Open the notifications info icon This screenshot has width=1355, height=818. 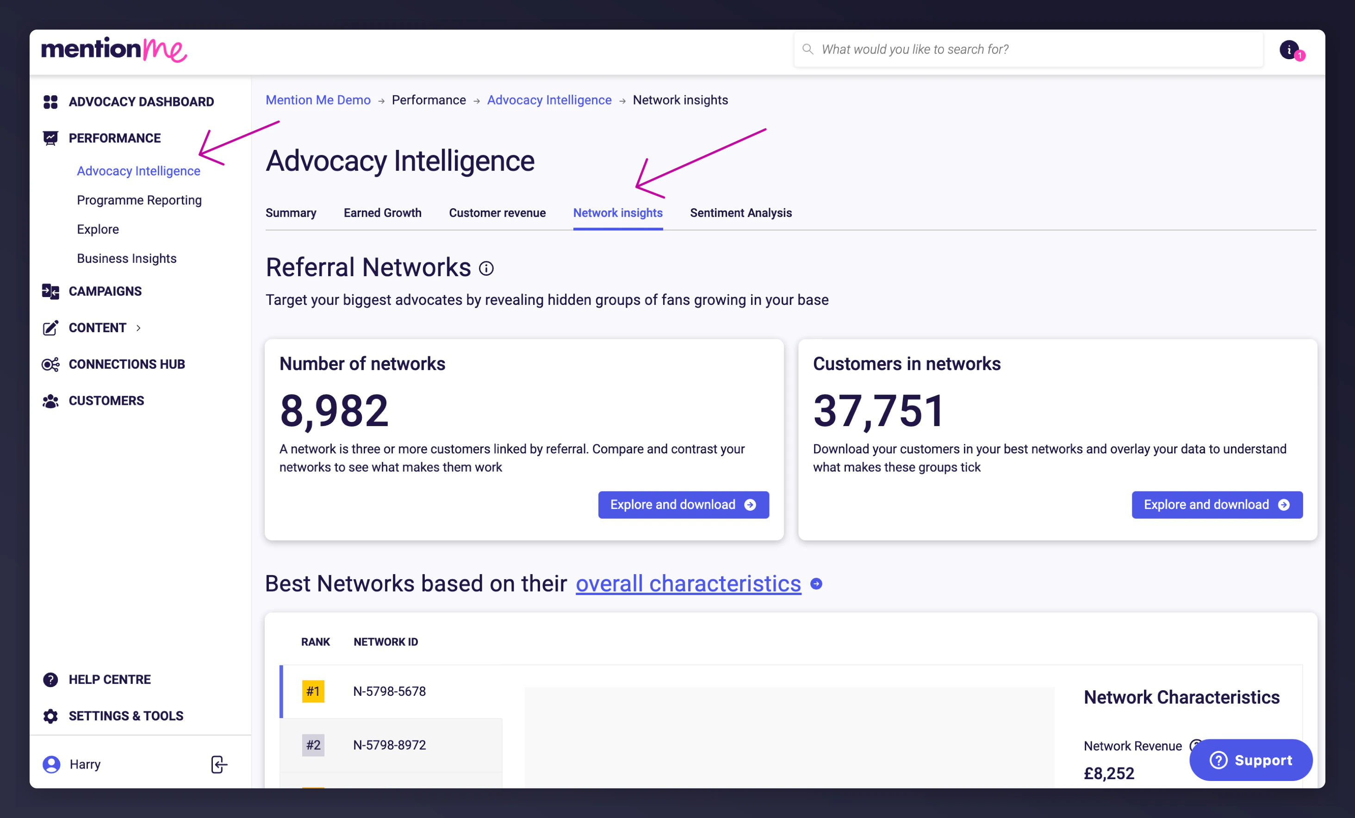pos(1290,50)
